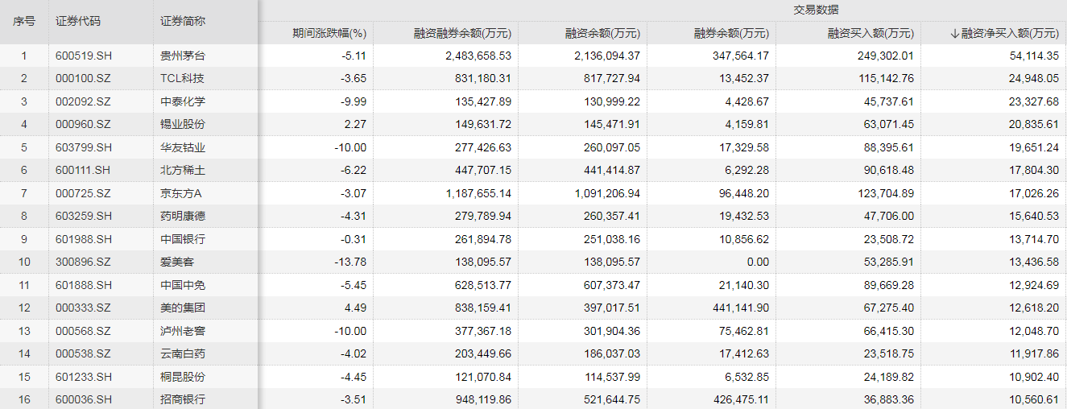Click net buy value 10,560.61
The height and width of the screenshot is (409, 1067).
(x=1034, y=399)
